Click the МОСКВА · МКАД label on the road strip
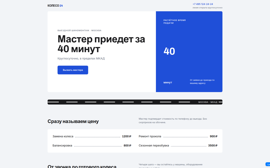Viewport: 270px width, 168px height. 208,102
